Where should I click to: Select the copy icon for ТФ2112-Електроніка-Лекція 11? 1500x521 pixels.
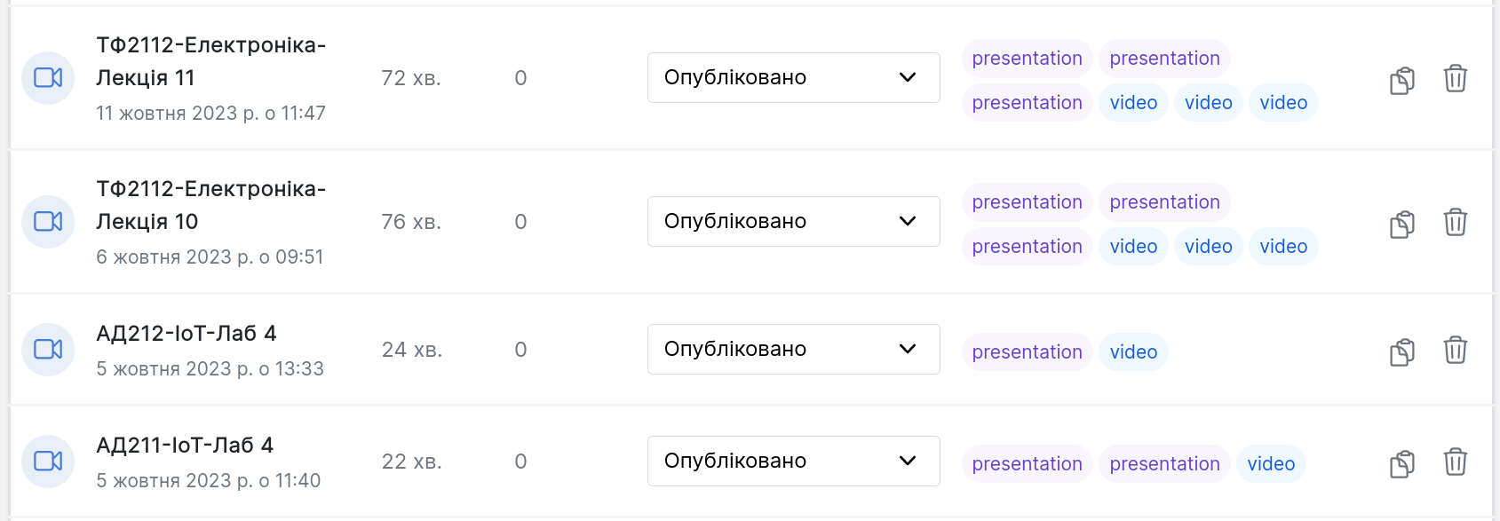1401,79
